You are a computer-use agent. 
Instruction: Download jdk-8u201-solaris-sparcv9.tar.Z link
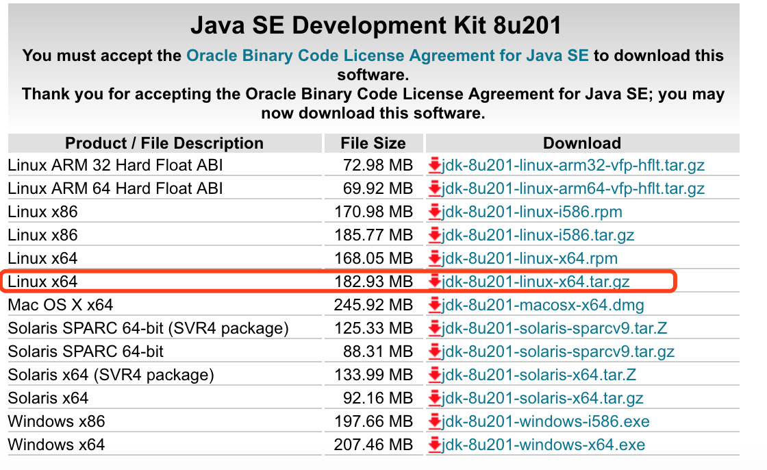click(555, 328)
